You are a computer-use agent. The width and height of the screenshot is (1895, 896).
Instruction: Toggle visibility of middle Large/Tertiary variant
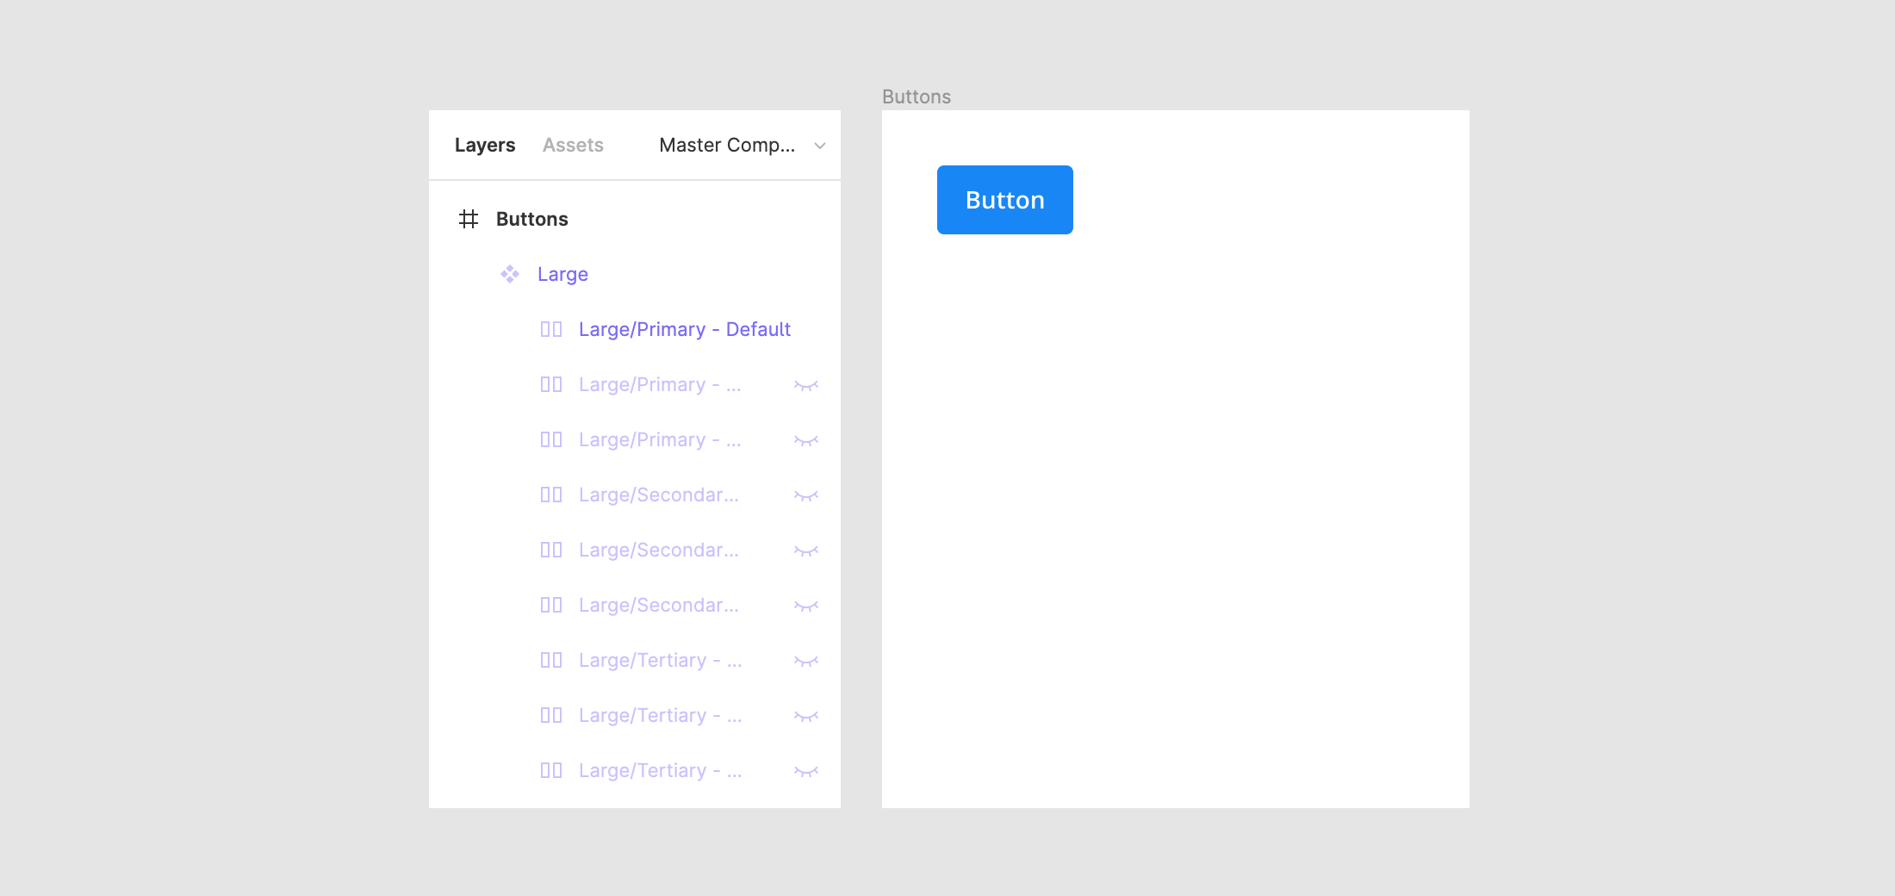[x=806, y=716]
